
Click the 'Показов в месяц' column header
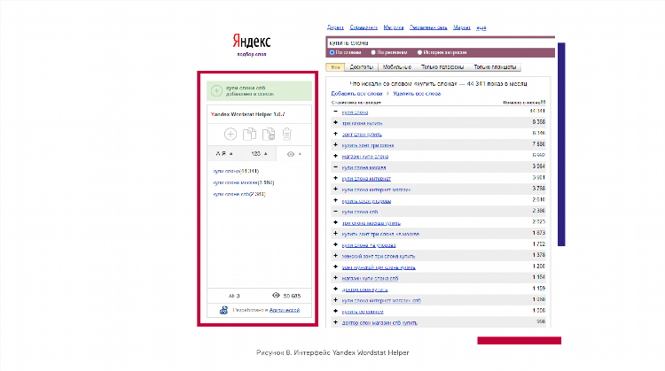click(x=524, y=103)
